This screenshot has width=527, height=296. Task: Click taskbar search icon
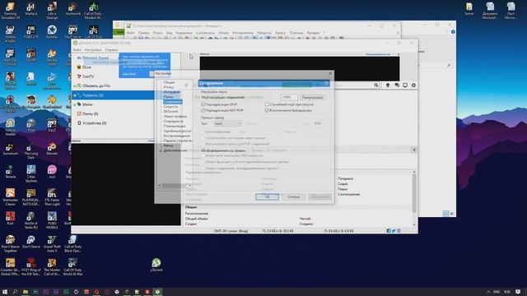(15, 292)
